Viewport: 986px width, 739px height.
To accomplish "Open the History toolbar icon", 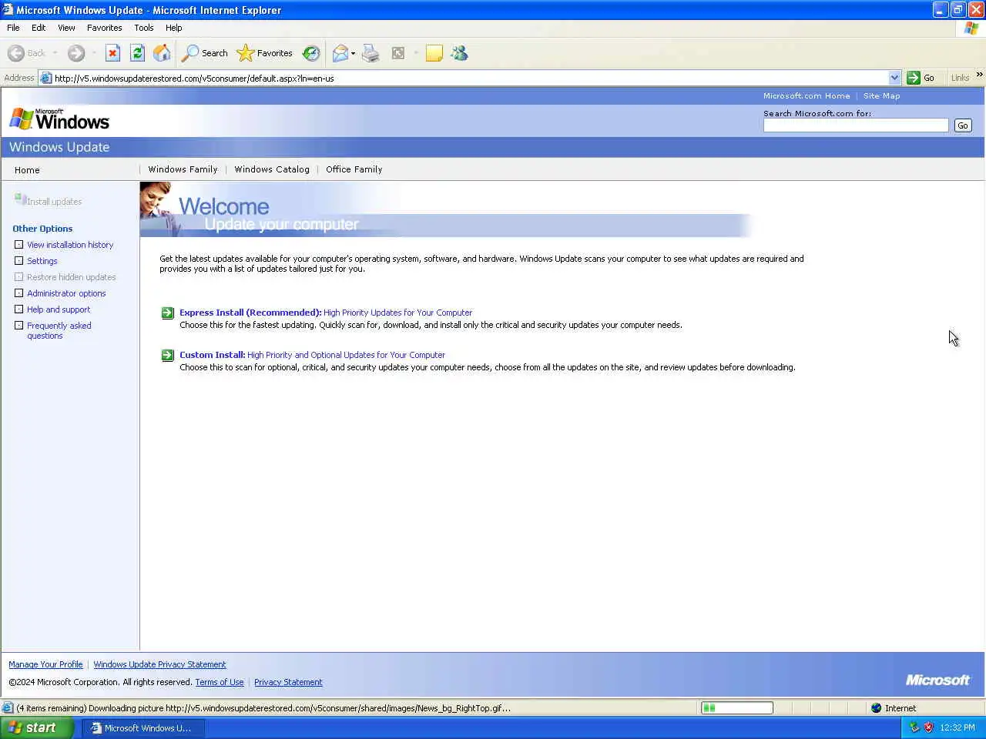I will tap(311, 53).
